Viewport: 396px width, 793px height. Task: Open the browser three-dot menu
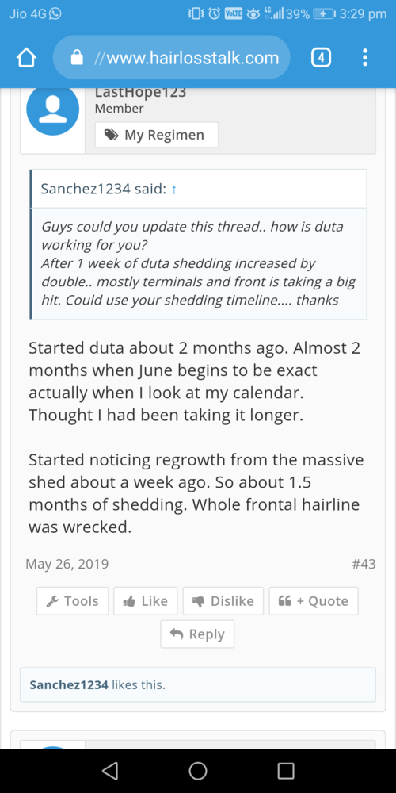point(365,58)
